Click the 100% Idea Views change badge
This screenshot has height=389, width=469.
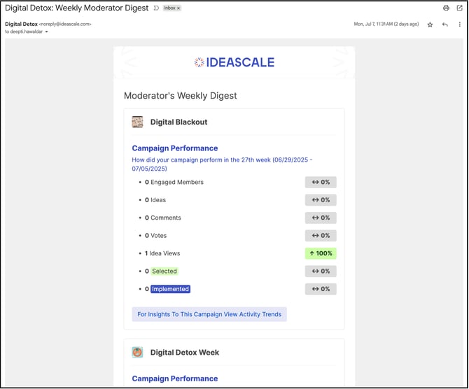pos(321,253)
